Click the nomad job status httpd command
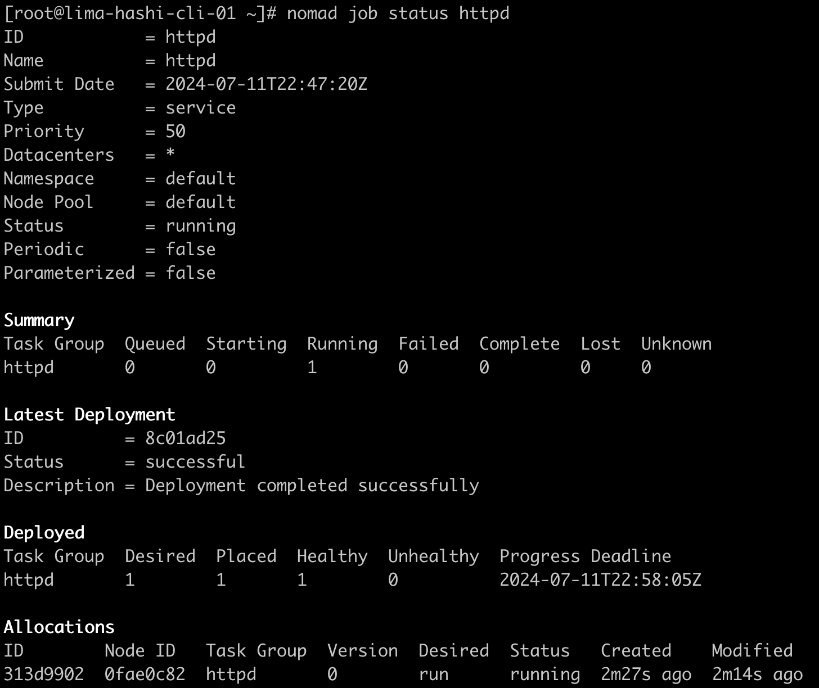This screenshot has width=819, height=688. pyautogui.click(x=398, y=13)
